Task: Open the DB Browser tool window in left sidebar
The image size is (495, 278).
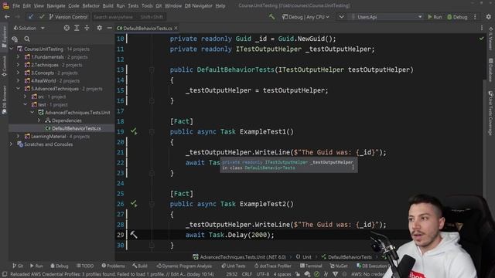Action: 4,100
